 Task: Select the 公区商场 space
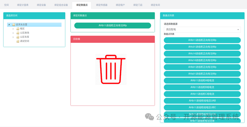[25, 33]
